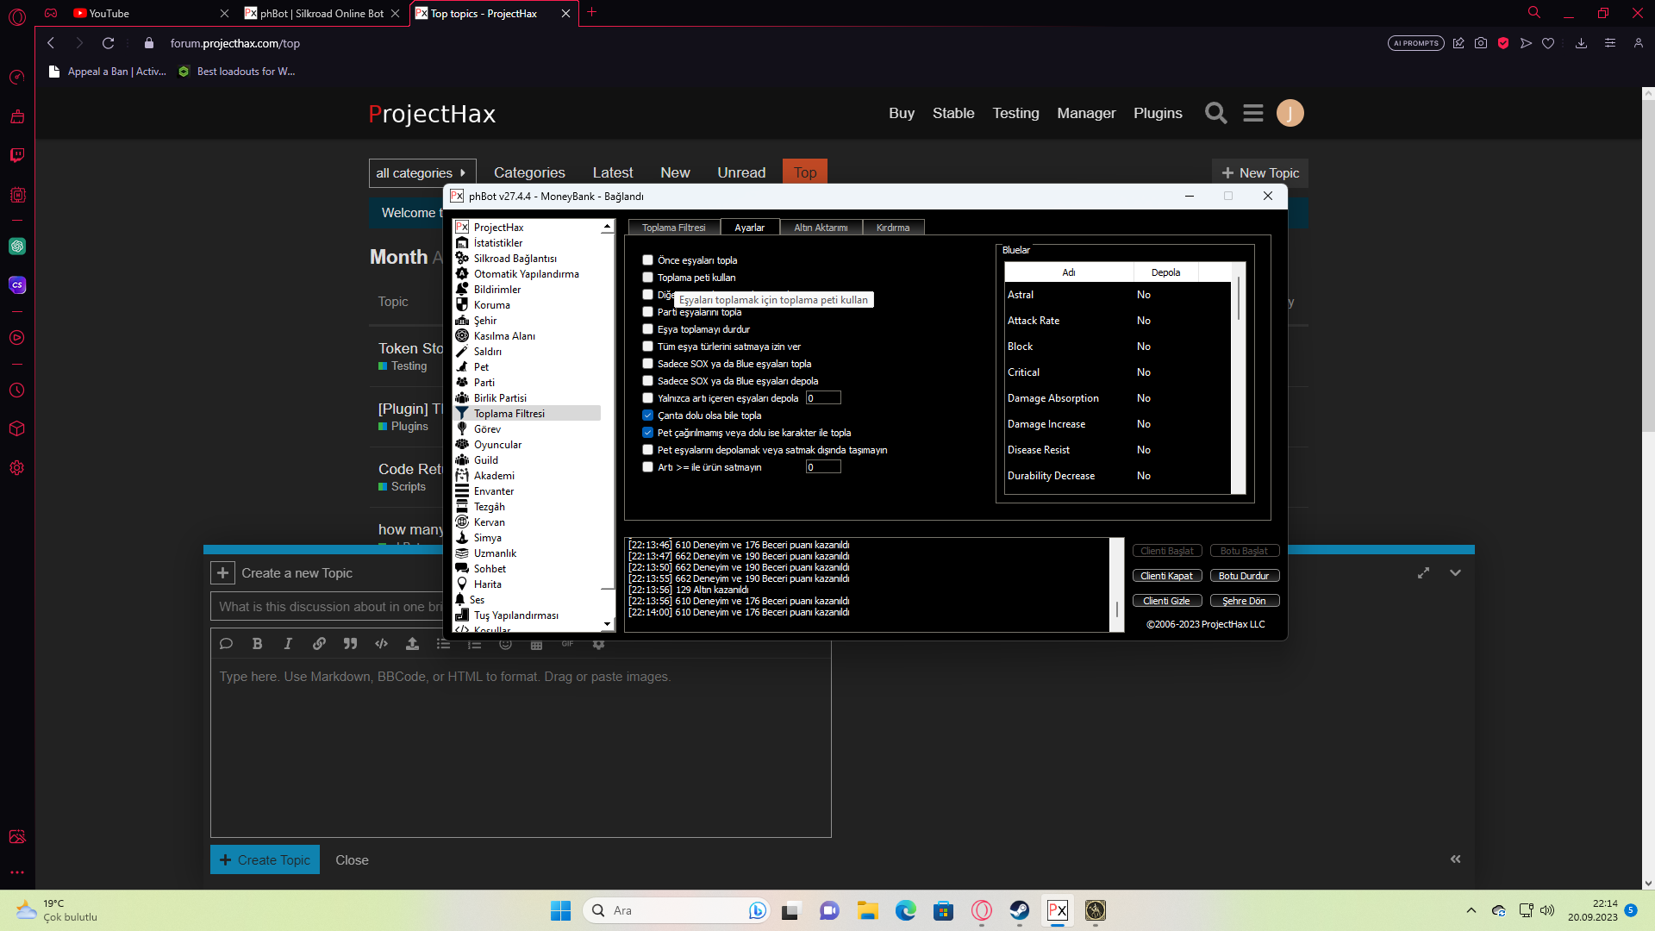Expand the composer to fullscreen
The height and width of the screenshot is (931, 1655).
(x=1423, y=573)
